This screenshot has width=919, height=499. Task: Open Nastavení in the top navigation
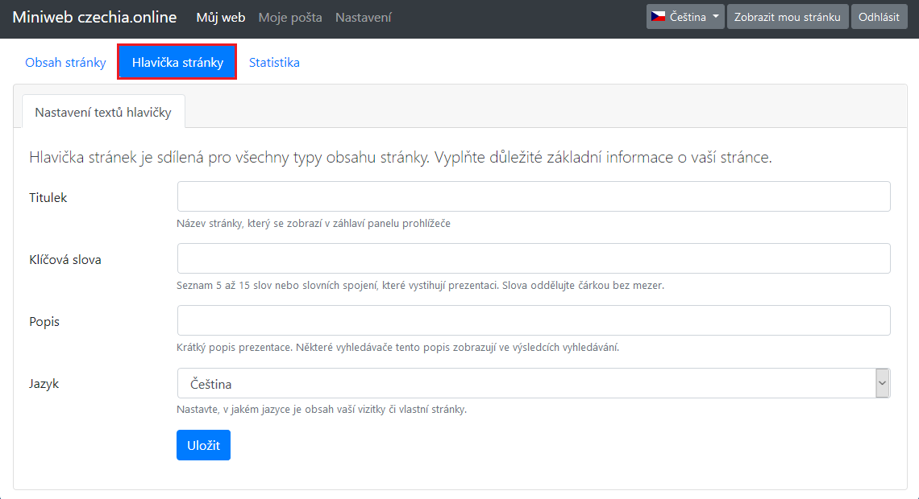point(364,18)
